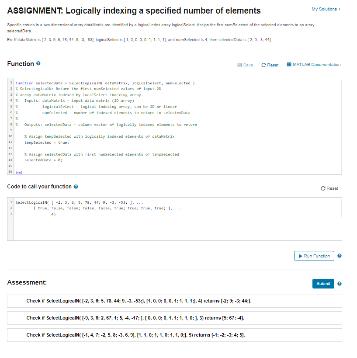Click the Save icon above the Function editor

click(x=245, y=64)
